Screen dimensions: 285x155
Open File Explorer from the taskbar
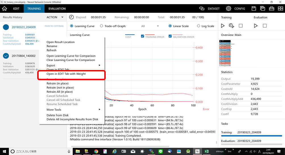tap(78, 151)
